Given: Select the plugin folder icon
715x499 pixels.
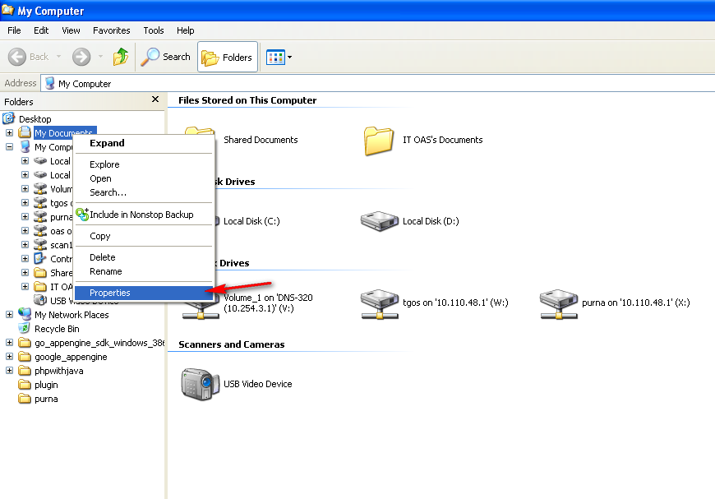Looking at the screenshot, I should [25, 385].
